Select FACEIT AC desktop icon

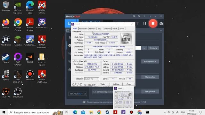coord(6,93)
